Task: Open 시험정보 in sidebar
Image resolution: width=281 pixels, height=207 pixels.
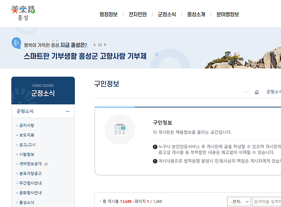Action: click(27, 154)
